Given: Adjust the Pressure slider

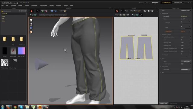Looking at the screenshot, I should pos(186,56).
